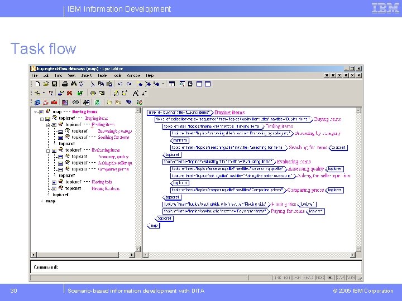Click the window layout icon left of the rightmost one
Screen dimensions: 402x301
coord(199,84)
